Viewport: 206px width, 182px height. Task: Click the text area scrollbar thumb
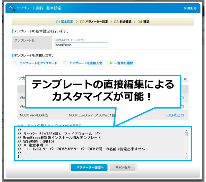tap(186, 134)
